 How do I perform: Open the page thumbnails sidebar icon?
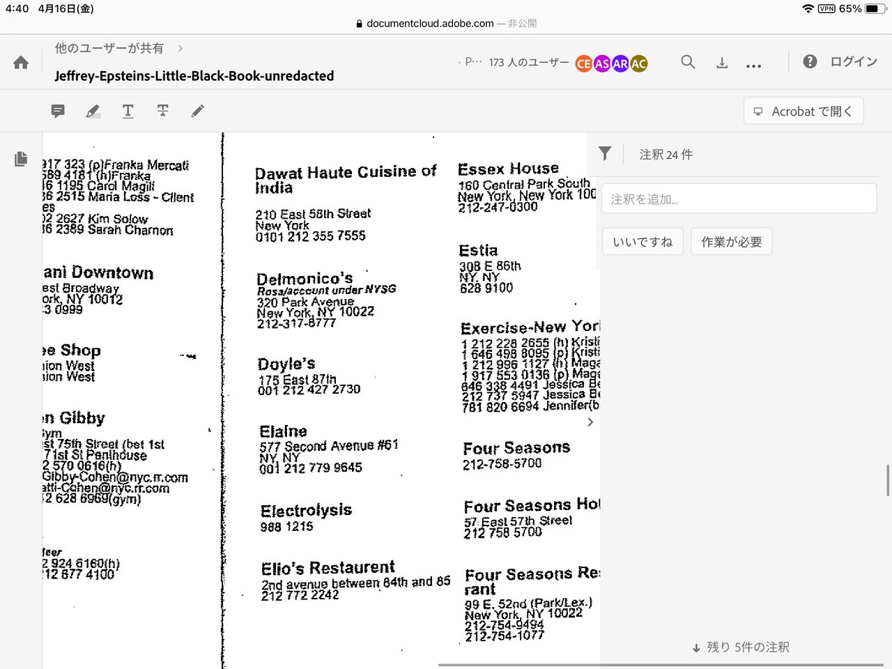21,159
